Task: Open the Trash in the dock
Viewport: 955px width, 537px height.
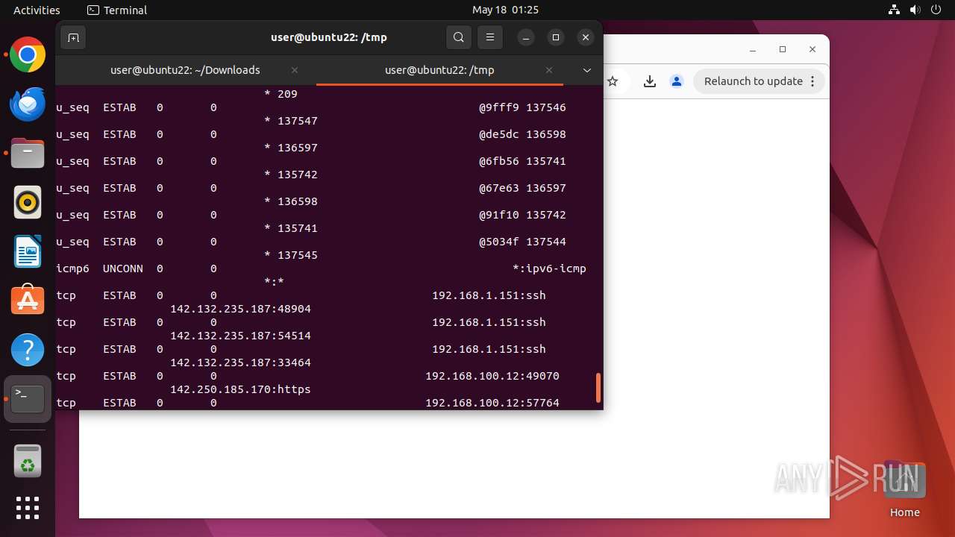Action: coord(28,460)
